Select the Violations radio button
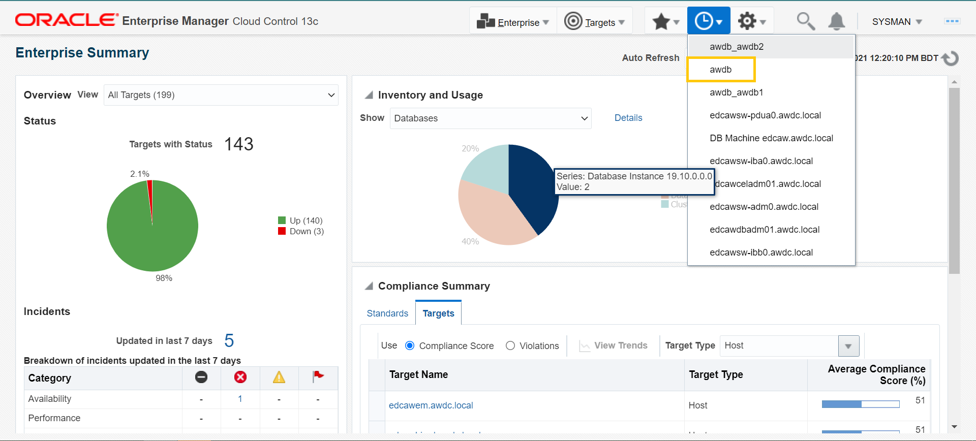The image size is (976, 441). pyautogui.click(x=510, y=345)
